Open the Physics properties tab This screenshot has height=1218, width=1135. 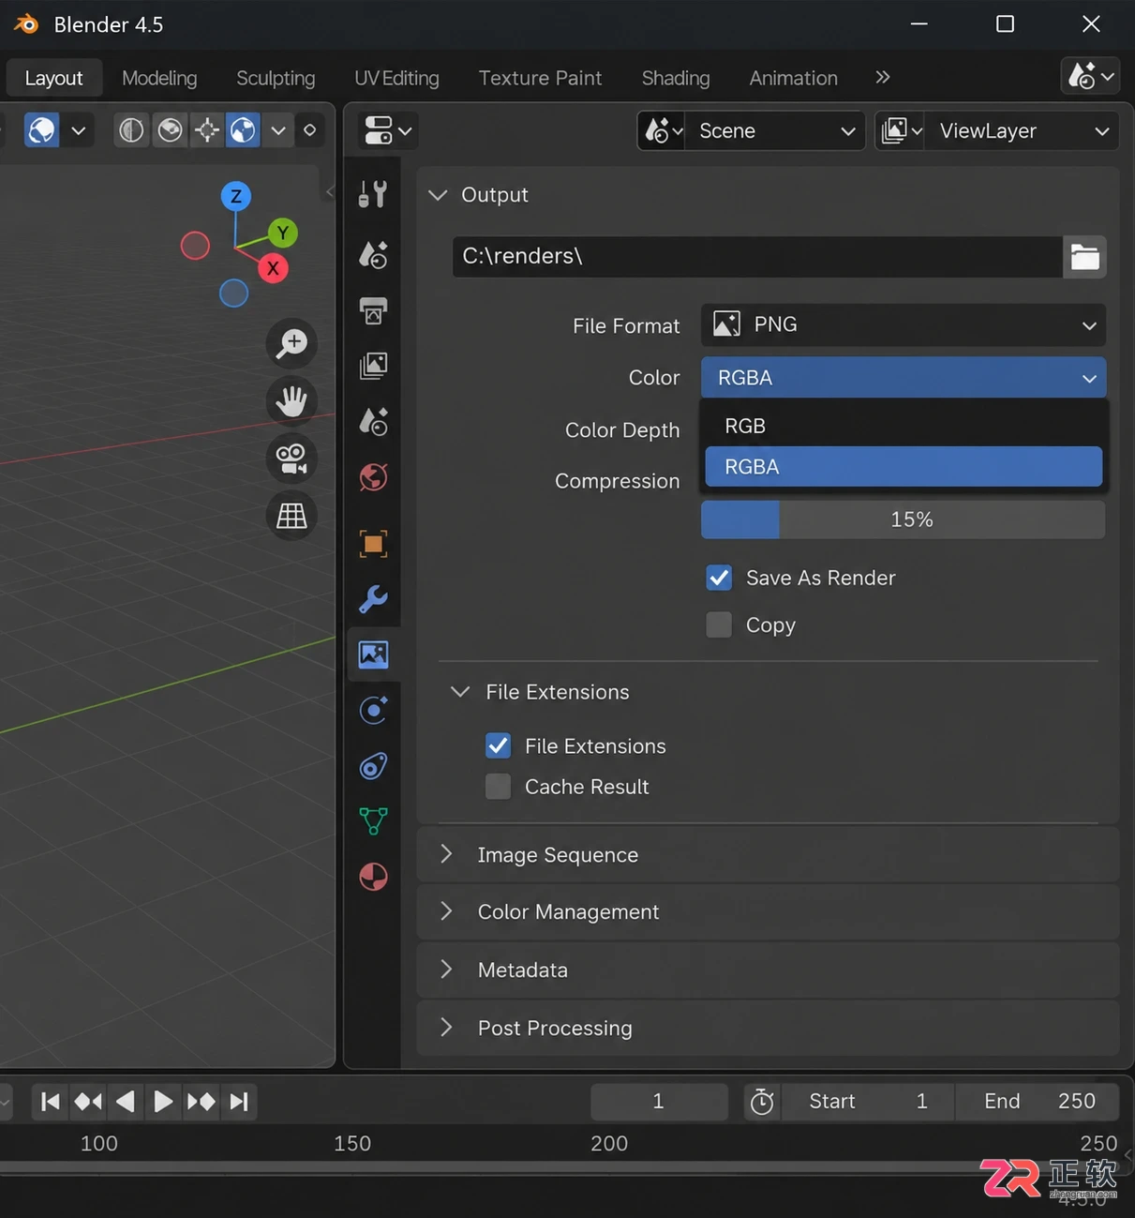coord(373,711)
